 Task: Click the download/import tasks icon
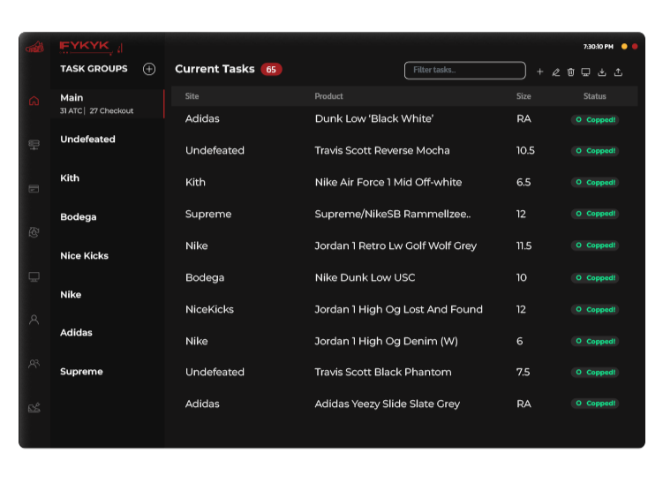[602, 72]
